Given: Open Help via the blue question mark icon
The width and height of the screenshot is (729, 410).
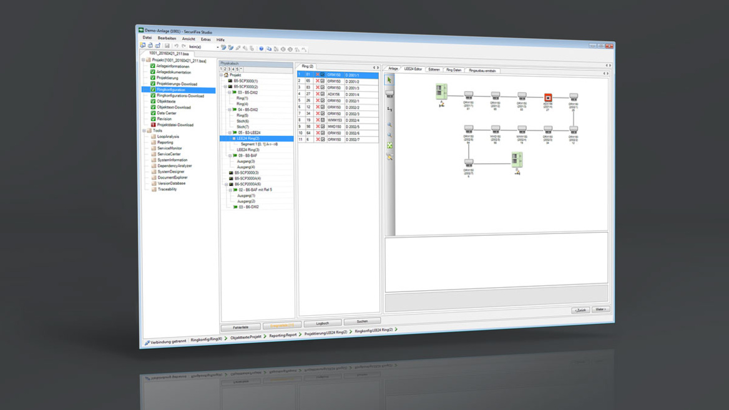Looking at the screenshot, I should (262, 47).
